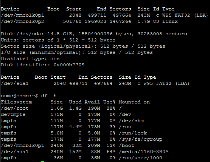Viewport: 210px width, 162px height.
Task: Click the 3969023 end sector value
Action: (x=95, y=22)
